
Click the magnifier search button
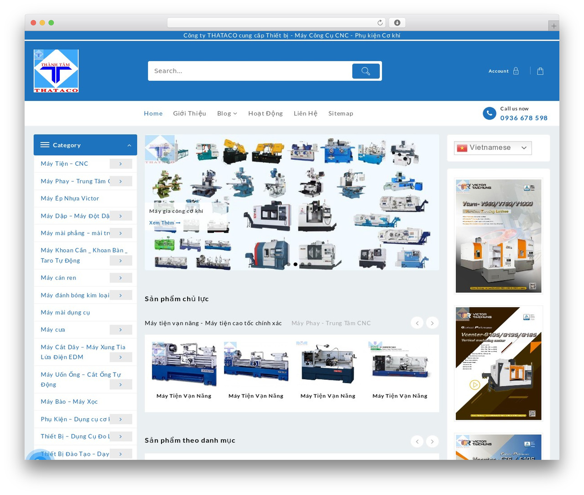366,71
